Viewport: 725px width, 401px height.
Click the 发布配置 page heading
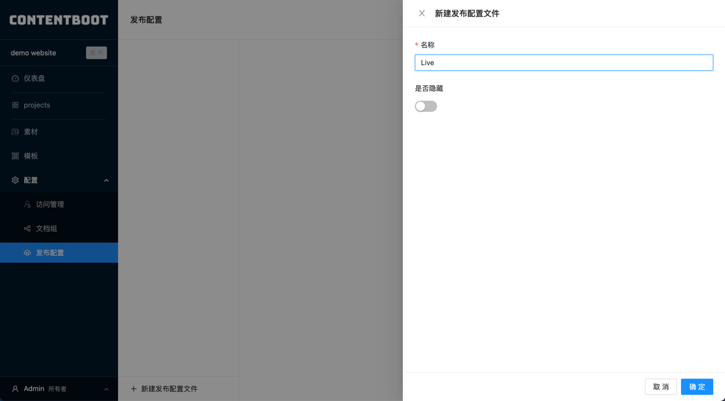coord(146,20)
